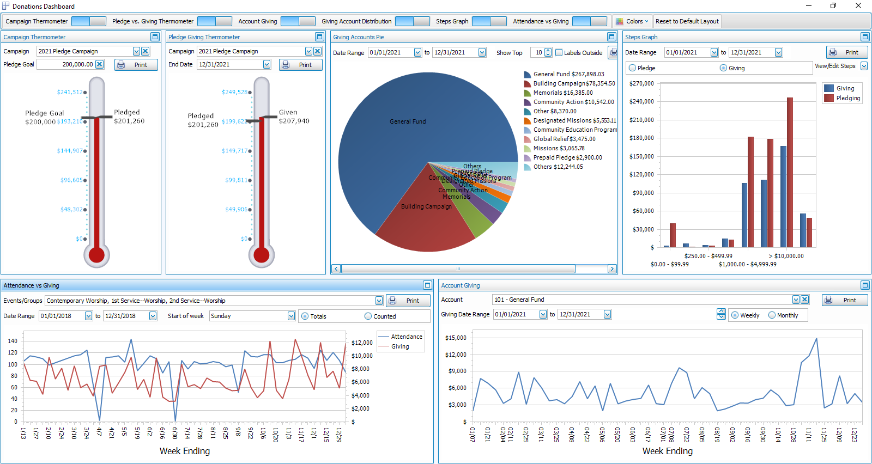Select the Pledge radio option in Steps Graph
This screenshot has height=464, width=872.
(x=633, y=68)
